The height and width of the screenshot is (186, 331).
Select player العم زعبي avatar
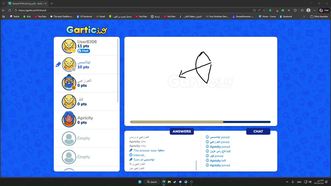click(x=69, y=83)
